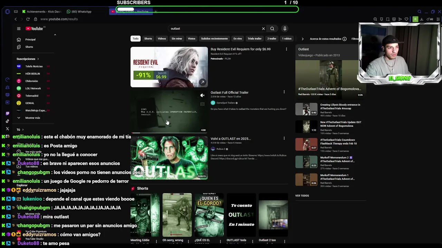The width and height of the screenshot is (442, 248).
Task: Open the Volví a OUTLAST thumbnail
Action: coord(169,158)
